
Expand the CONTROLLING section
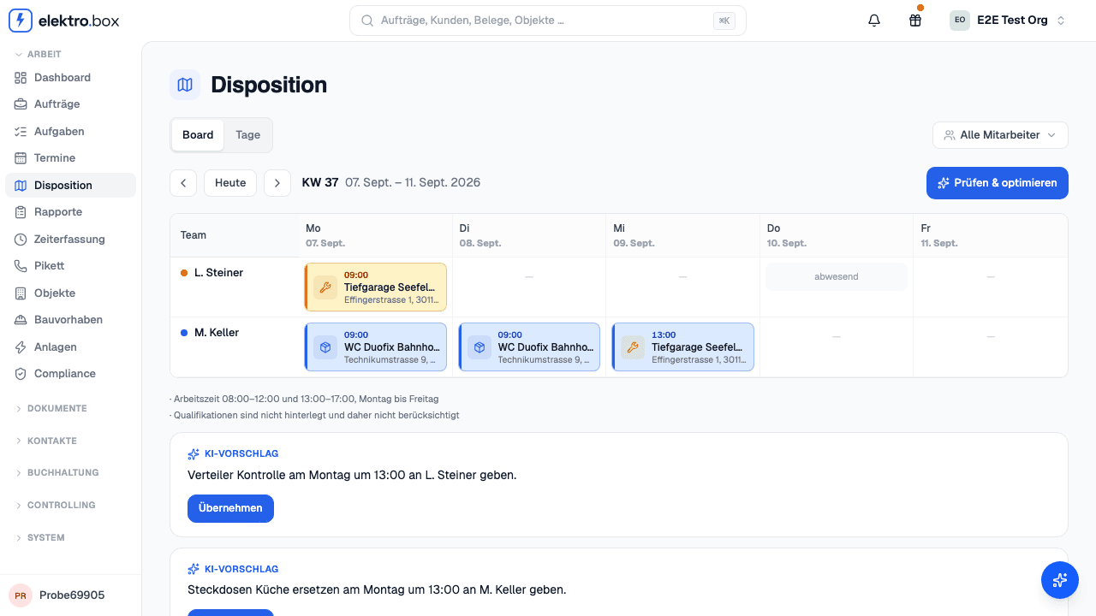click(x=56, y=506)
